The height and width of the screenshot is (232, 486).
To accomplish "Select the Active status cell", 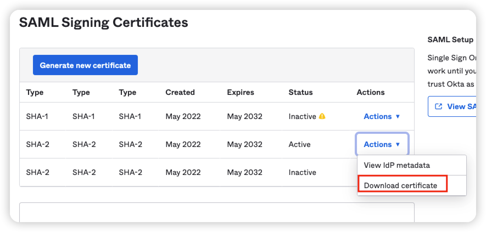I will [299, 144].
